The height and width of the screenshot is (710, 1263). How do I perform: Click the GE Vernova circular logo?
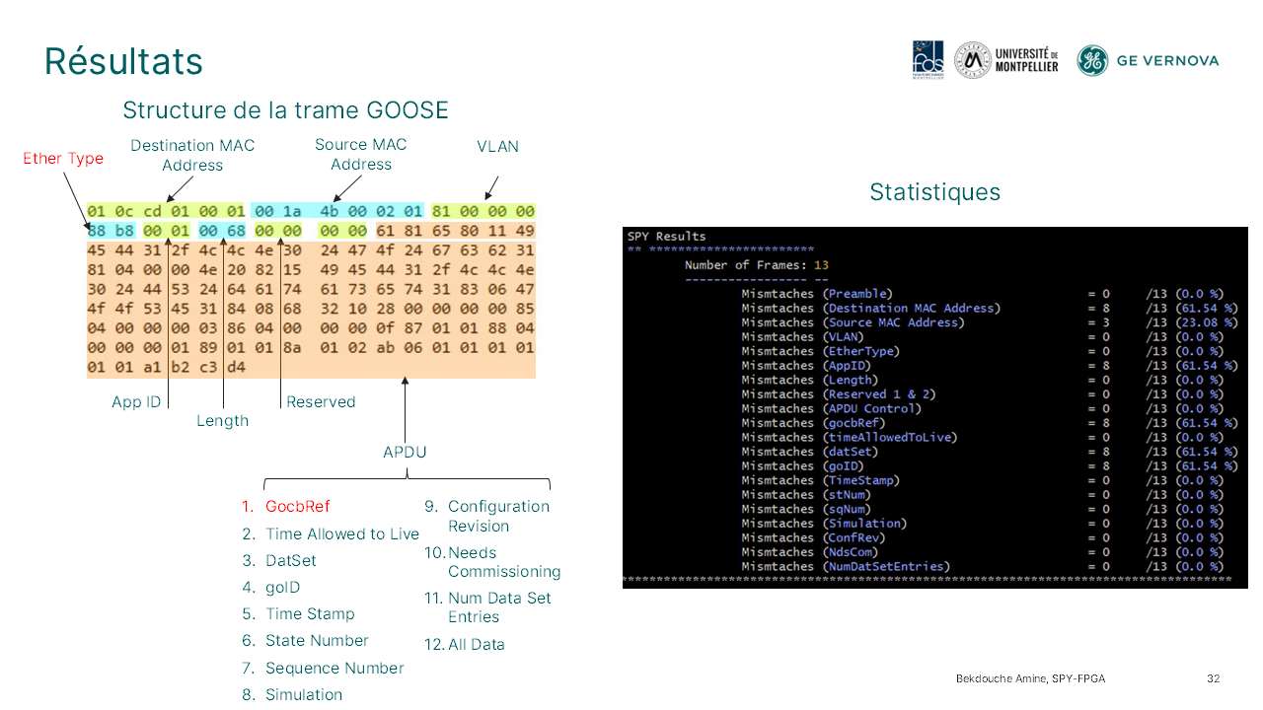click(1092, 60)
